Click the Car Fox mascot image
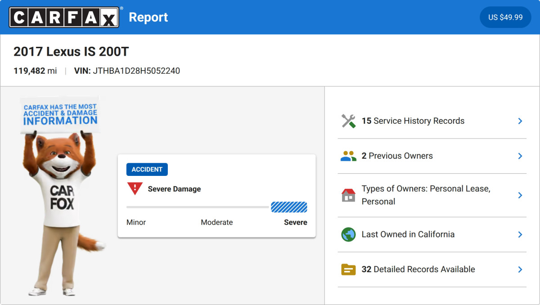The image size is (540, 305). coord(63,196)
